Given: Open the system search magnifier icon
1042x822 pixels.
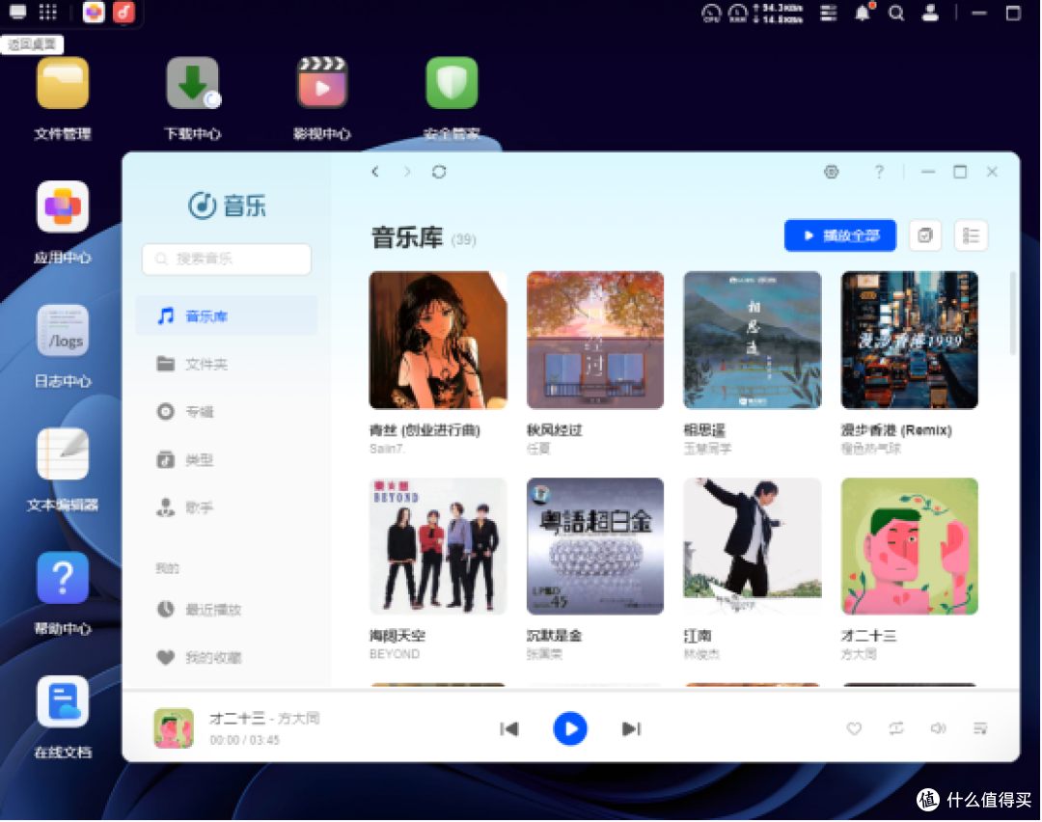Looking at the screenshot, I should point(896,13).
